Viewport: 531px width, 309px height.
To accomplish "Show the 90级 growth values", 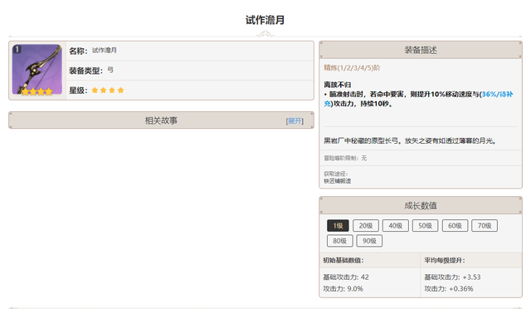I will click(369, 241).
